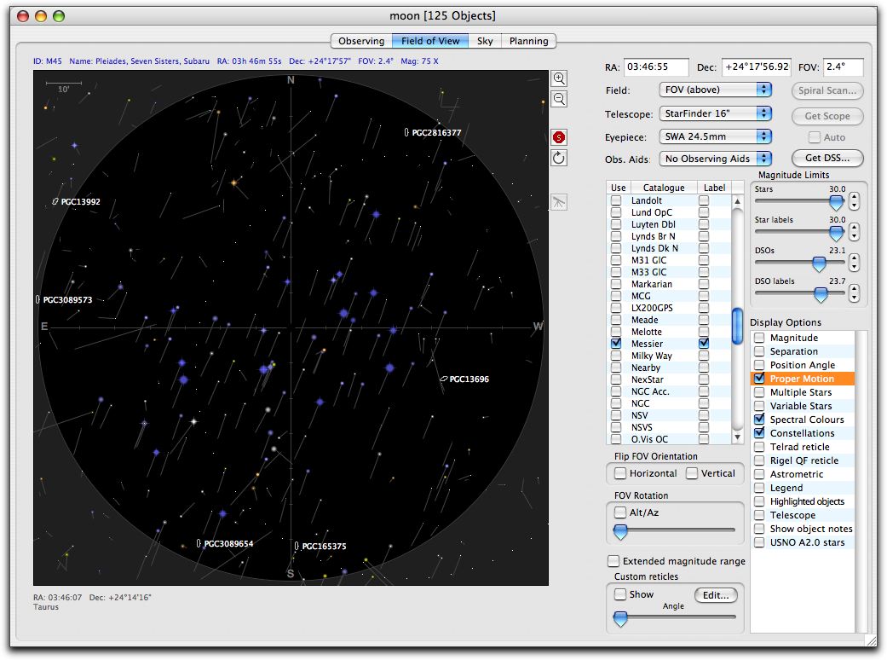887x660 pixels.
Task: Click the zoom out magnifier icon
Action: [560, 99]
